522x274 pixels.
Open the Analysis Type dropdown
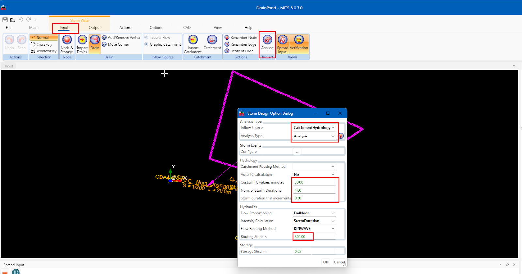pyautogui.click(x=314, y=136)
